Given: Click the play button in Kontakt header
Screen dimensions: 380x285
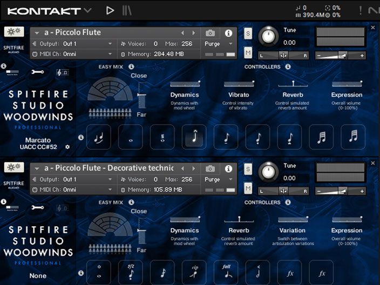Looking at the screenshot, I should 110,10.
